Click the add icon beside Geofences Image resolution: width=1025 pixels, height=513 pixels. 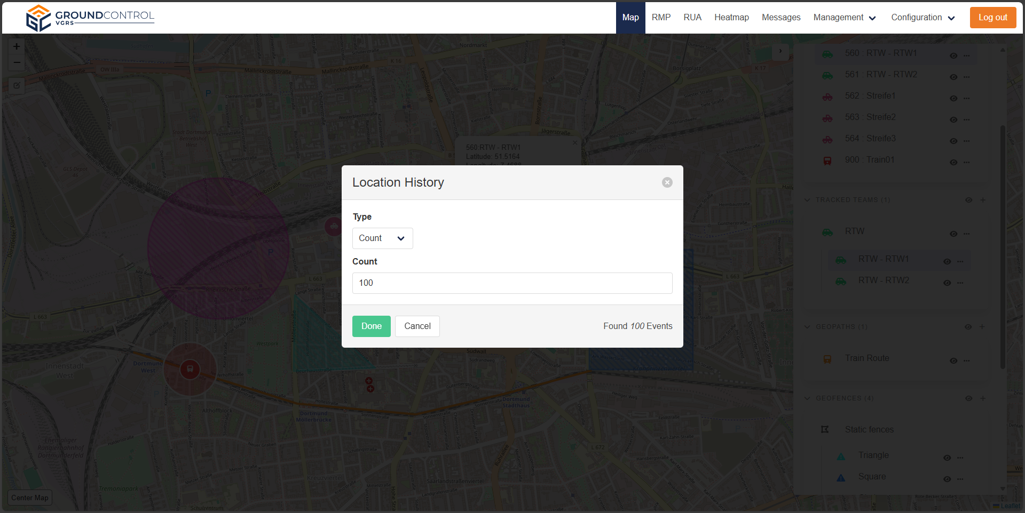[983, 398]
